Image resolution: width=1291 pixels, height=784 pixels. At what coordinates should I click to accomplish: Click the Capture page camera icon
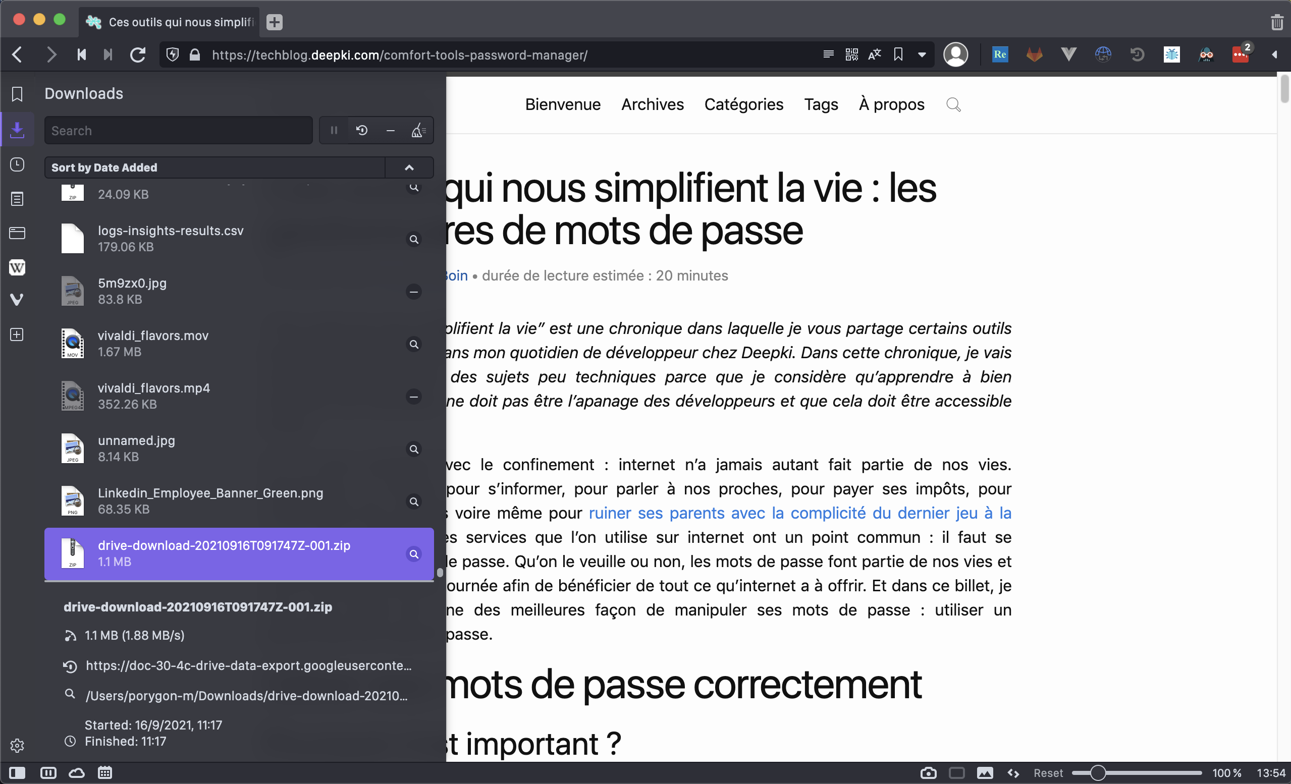tap(928, 773)
